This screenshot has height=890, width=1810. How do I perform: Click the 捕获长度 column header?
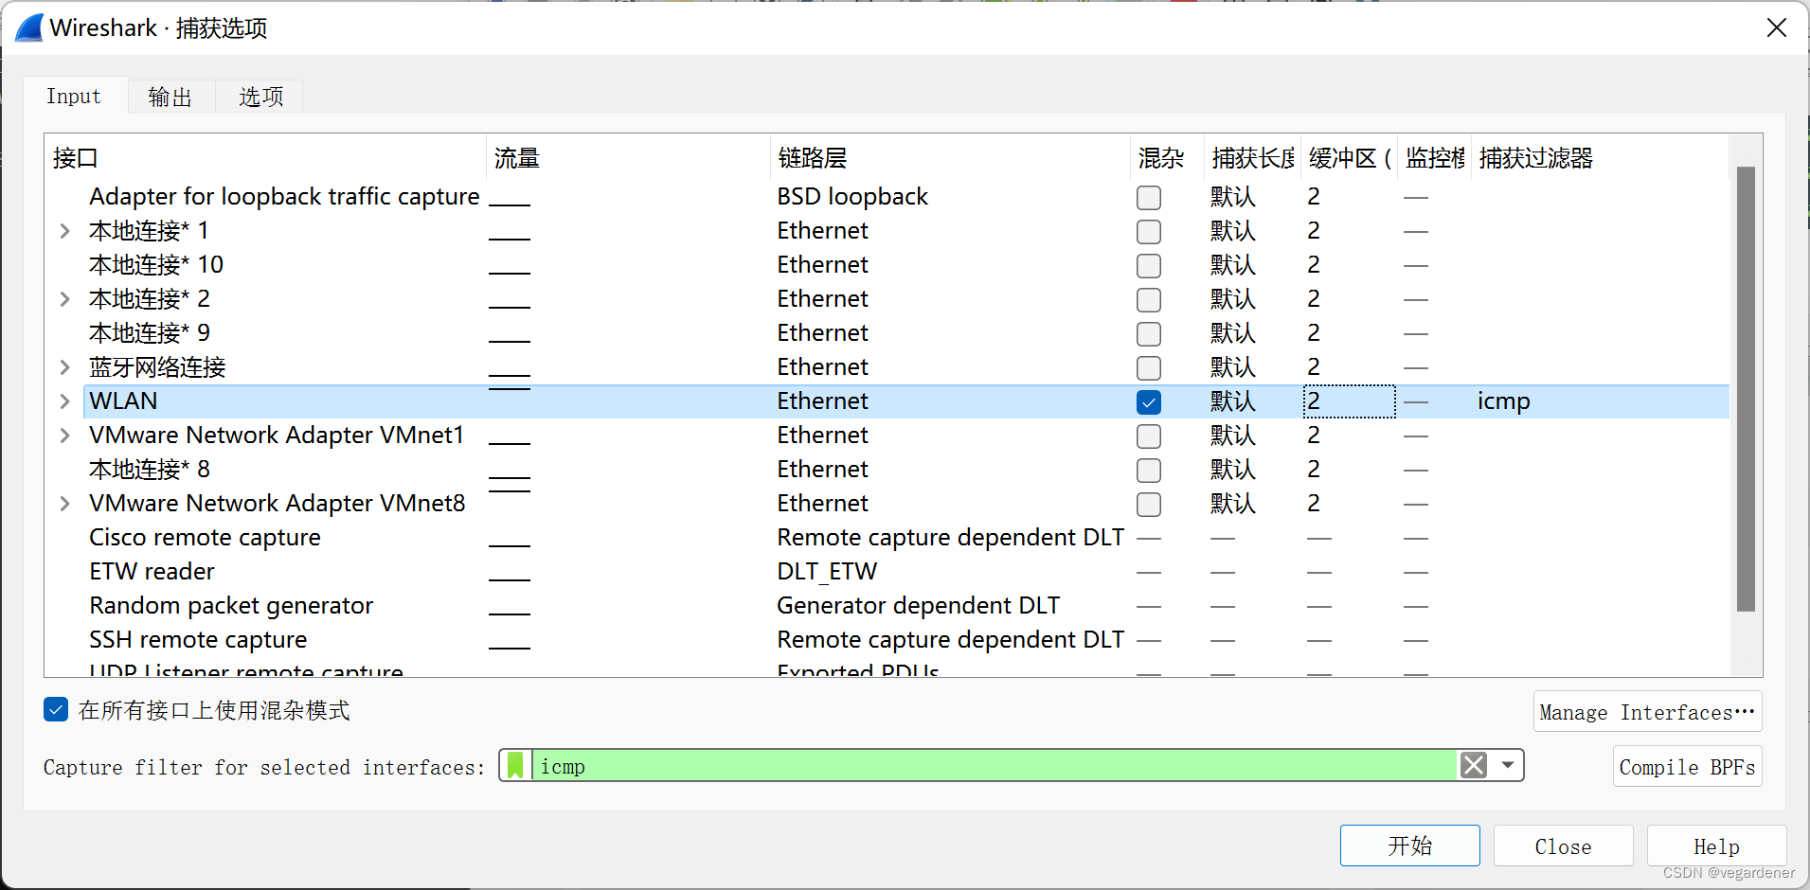(x=1253, y=158)
